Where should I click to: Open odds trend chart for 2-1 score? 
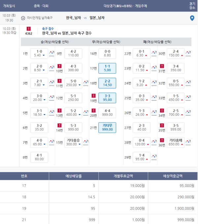51,83
